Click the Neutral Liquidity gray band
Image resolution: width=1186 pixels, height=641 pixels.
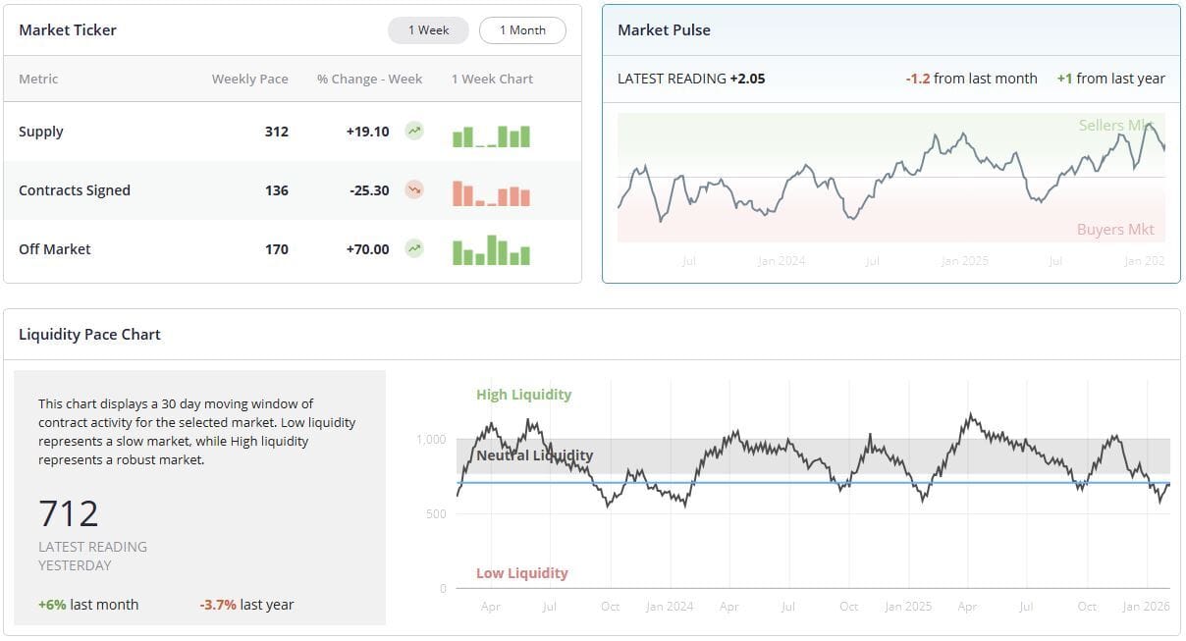813,456
